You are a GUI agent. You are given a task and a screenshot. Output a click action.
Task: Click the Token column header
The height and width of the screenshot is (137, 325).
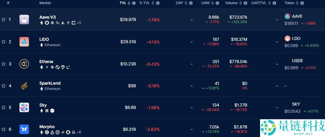(x=289, y=3)
